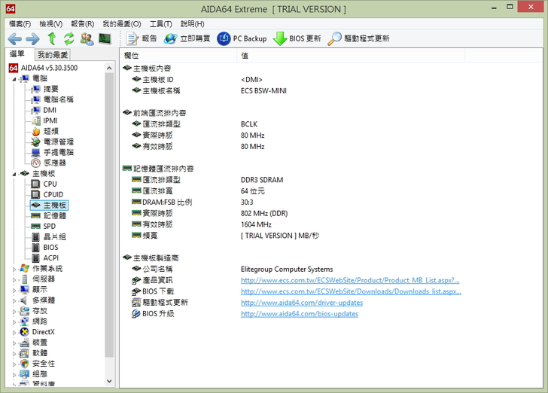Screen dimensions: 548x393
Task: Select the 超頻 flame icon item
Action: coord(50,131)
